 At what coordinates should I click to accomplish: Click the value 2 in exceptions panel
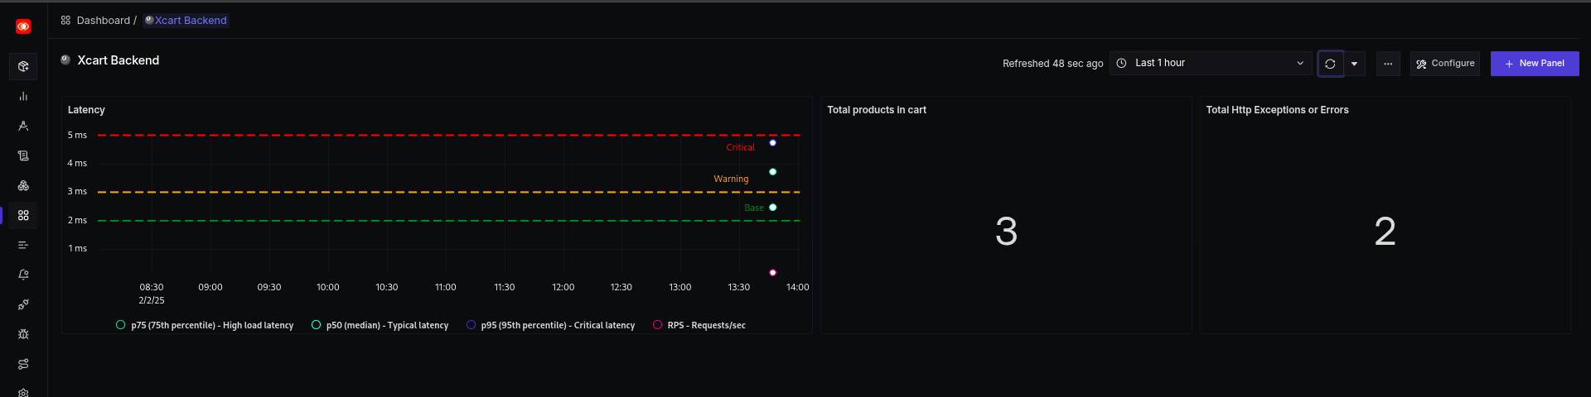pyautogui.click(x=1385, y=231)
